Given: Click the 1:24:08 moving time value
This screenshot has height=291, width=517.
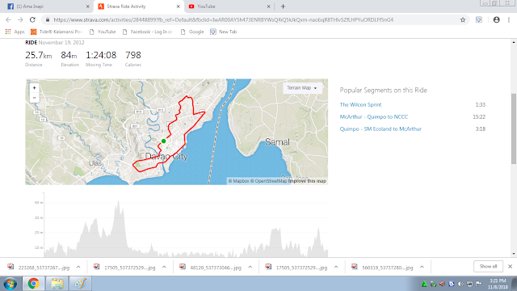Looking at the screenshot, I should (x=101, y=55).
